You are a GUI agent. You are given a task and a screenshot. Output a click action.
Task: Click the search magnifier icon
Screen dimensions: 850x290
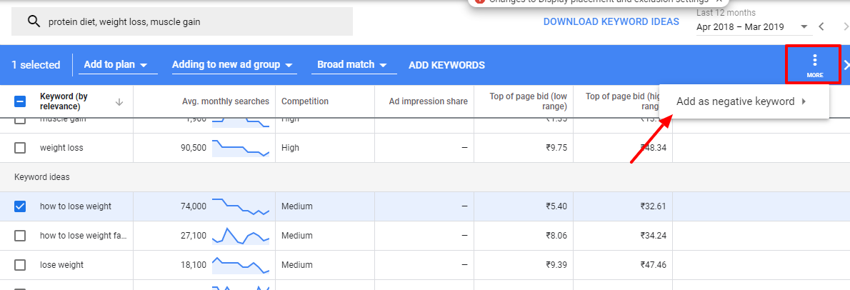pyautogui.click(x=34, y=21)
